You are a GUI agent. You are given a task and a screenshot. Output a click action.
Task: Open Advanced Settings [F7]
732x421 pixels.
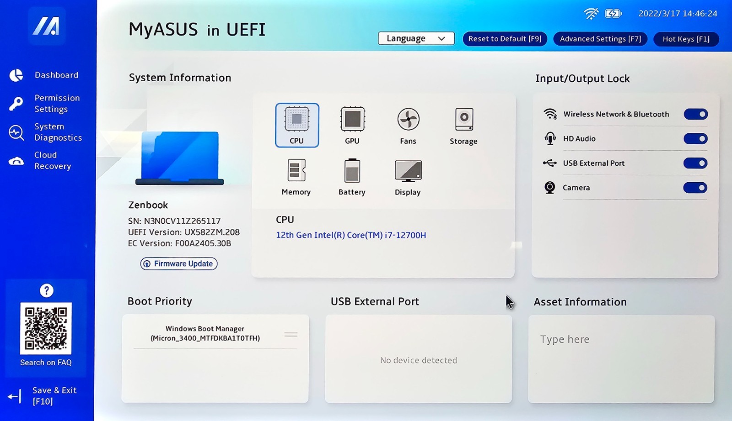(x=600, y=39)
